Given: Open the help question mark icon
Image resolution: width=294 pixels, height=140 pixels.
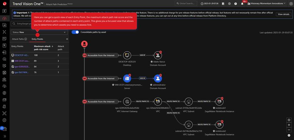Looking at the screenshot, I should [236, 3].
